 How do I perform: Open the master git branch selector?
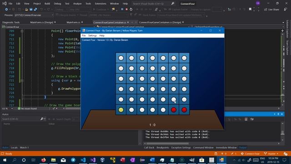[x=271, y=154]
